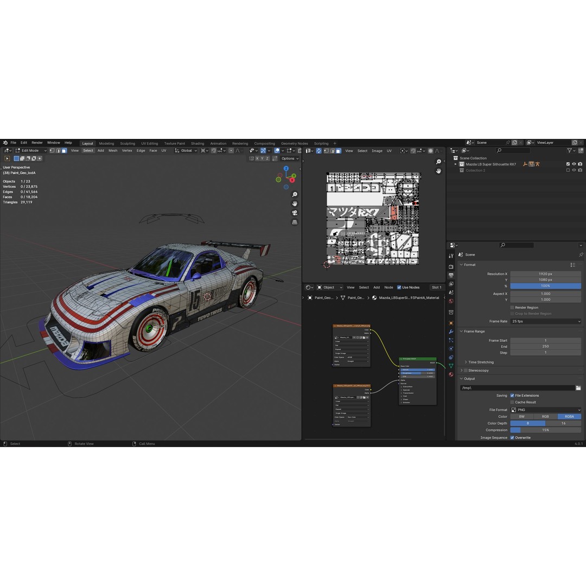Open the Global transform orientation dropdown
586x586 pixels.
(186, 151)
